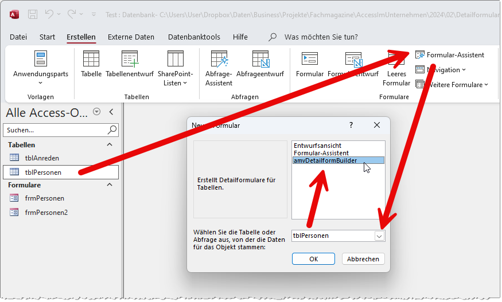This screenshot has width=502, height=302.
Task: Open the Redo history dropdown arrow
Action: [x=81, y=14]
